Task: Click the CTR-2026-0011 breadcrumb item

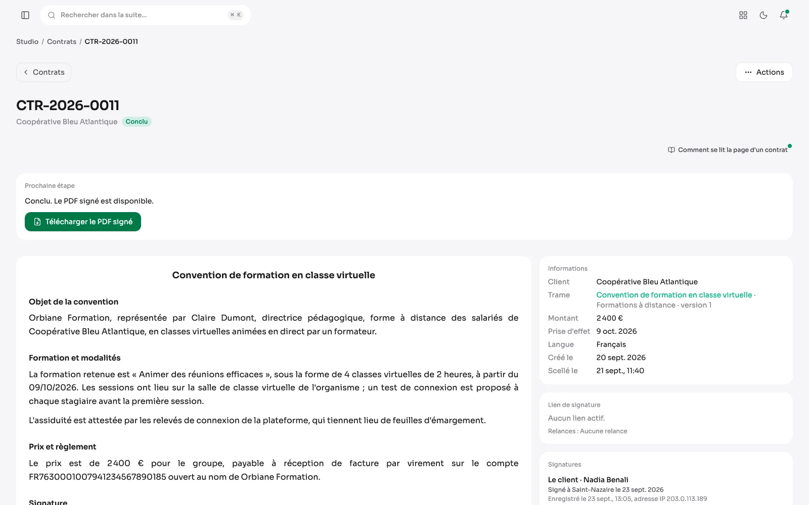Action: point(111,41)
